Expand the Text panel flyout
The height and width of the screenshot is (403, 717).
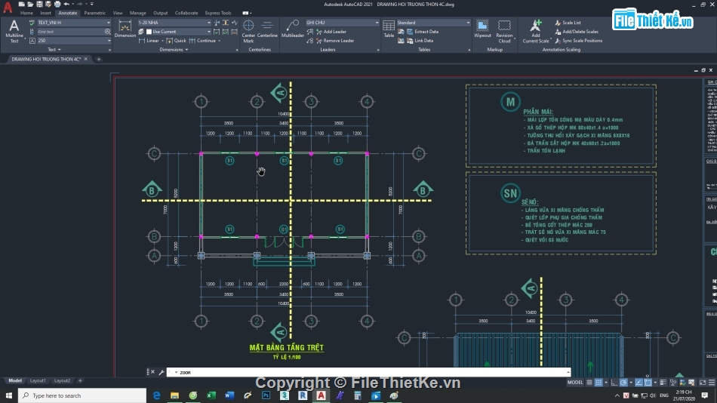[x=54, y=49]
